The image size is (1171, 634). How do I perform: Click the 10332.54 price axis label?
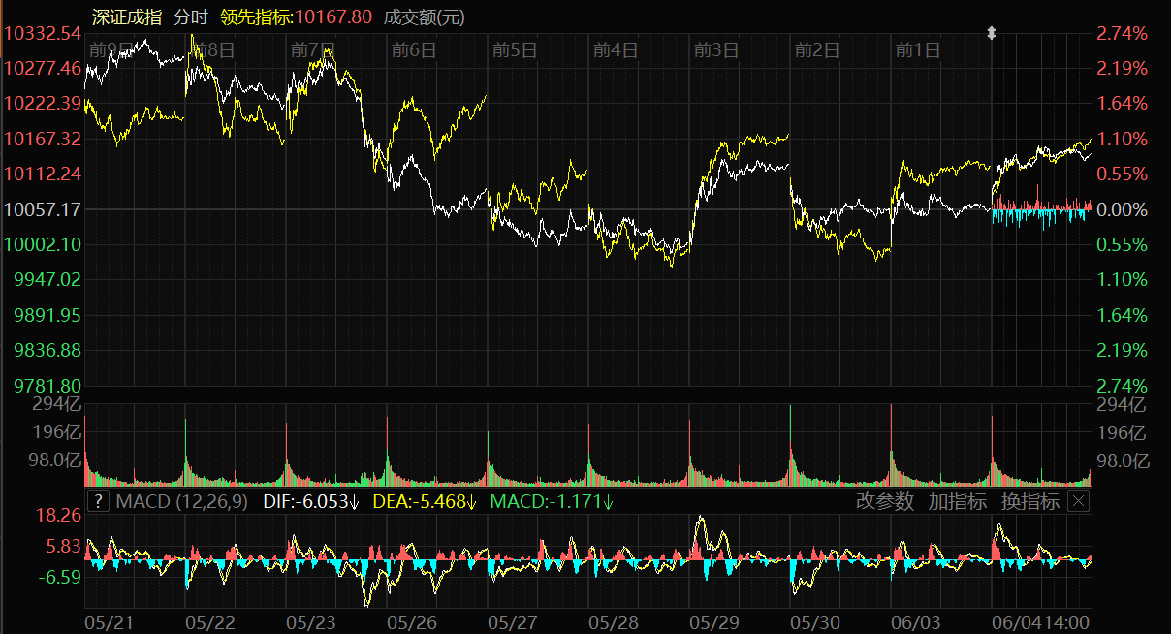[x=43, y=33]
